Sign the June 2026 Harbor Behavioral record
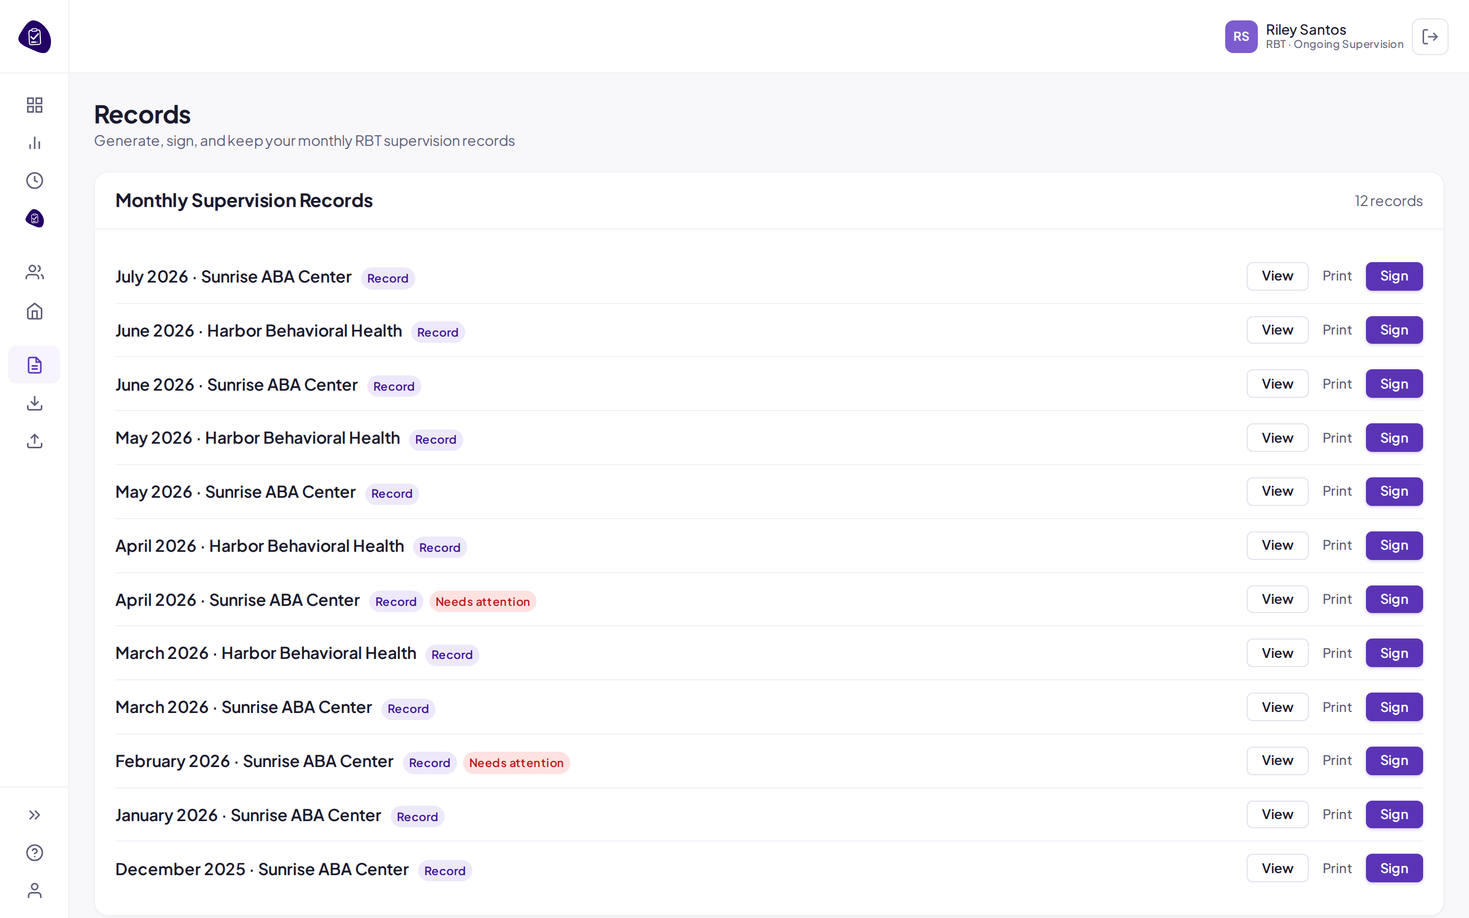 tap(1394, 330)
